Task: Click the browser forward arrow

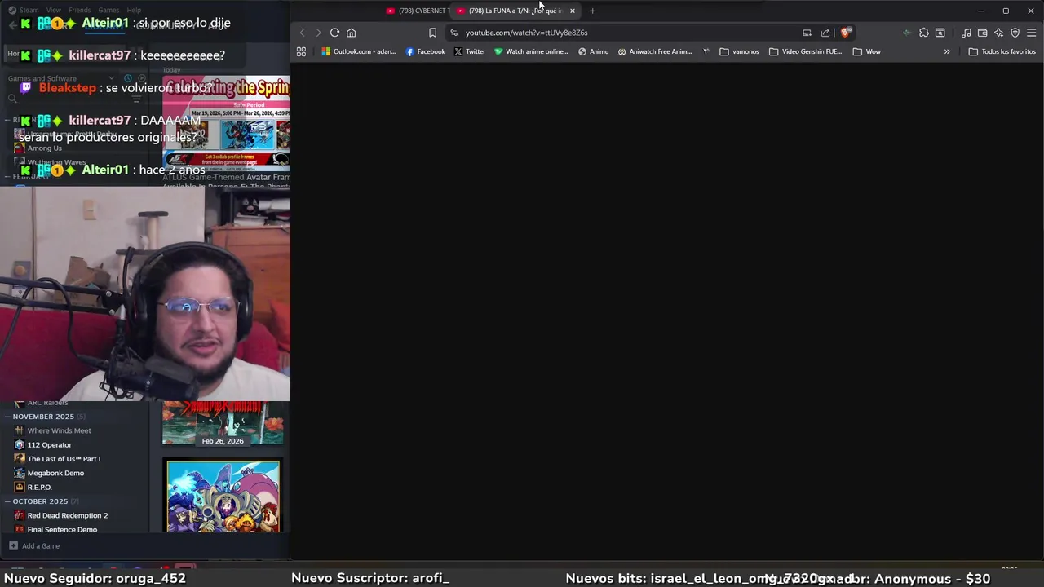Action: click(318, 33)
